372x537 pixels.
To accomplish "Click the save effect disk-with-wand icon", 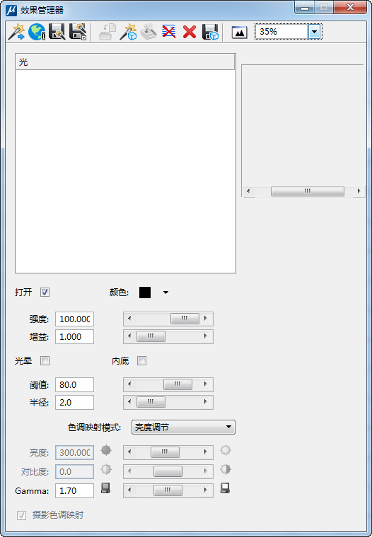I will click(x=57, y=33).
